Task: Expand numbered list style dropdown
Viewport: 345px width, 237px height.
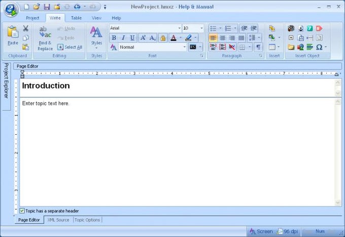Action: [x=235, y=28]
